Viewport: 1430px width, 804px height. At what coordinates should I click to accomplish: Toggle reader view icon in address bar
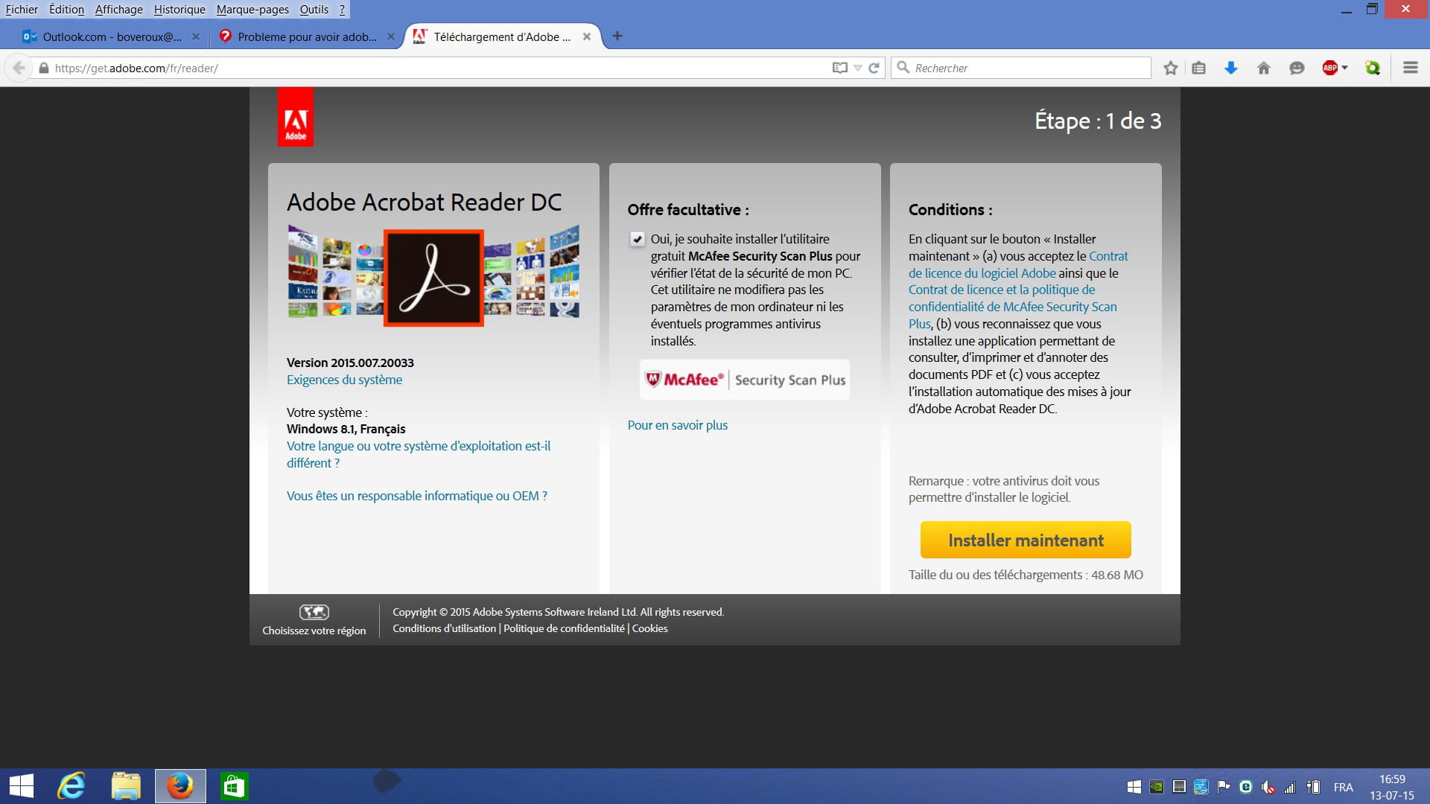coord(839,68)
